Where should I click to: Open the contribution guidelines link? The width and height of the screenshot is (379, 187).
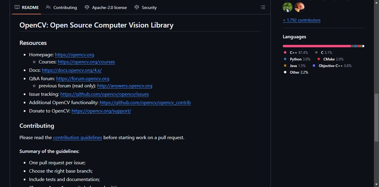tap(77, 138)
